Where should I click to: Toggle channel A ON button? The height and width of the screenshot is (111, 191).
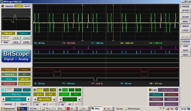click(x=37, y=104)
